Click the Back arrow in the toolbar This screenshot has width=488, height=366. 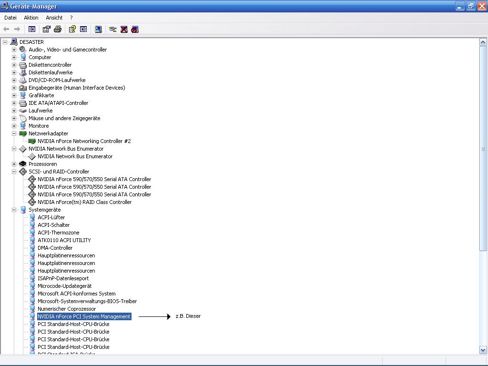click(x=6, y=29)
